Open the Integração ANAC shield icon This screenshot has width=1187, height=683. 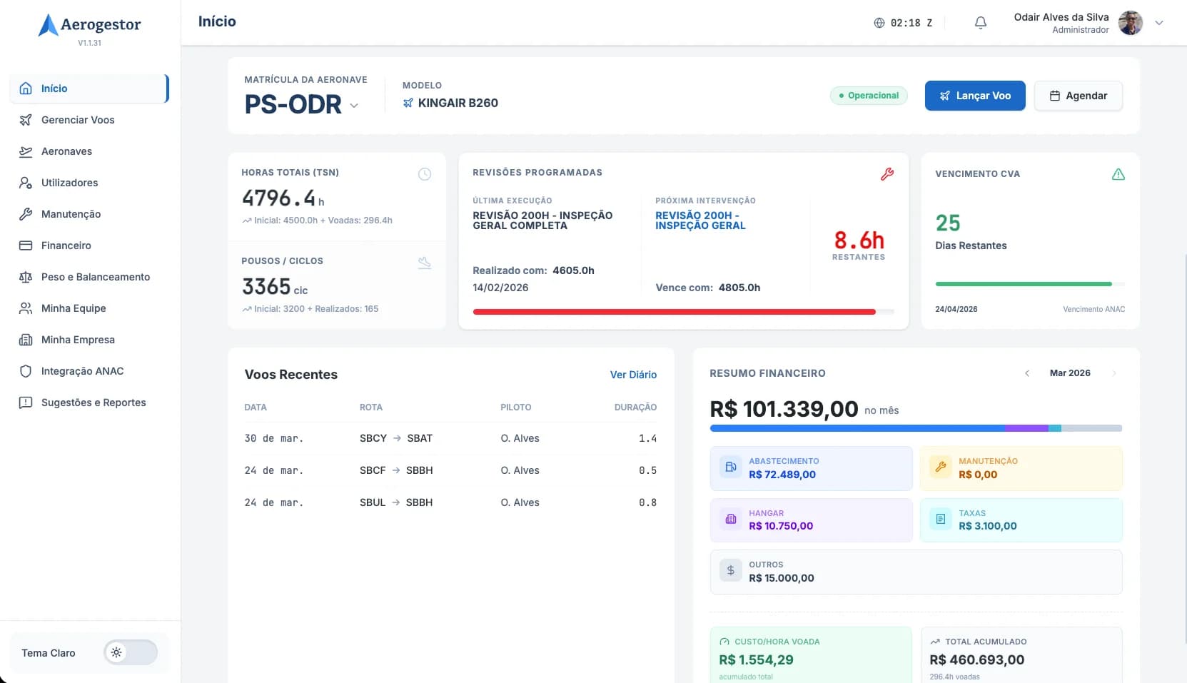26,371
